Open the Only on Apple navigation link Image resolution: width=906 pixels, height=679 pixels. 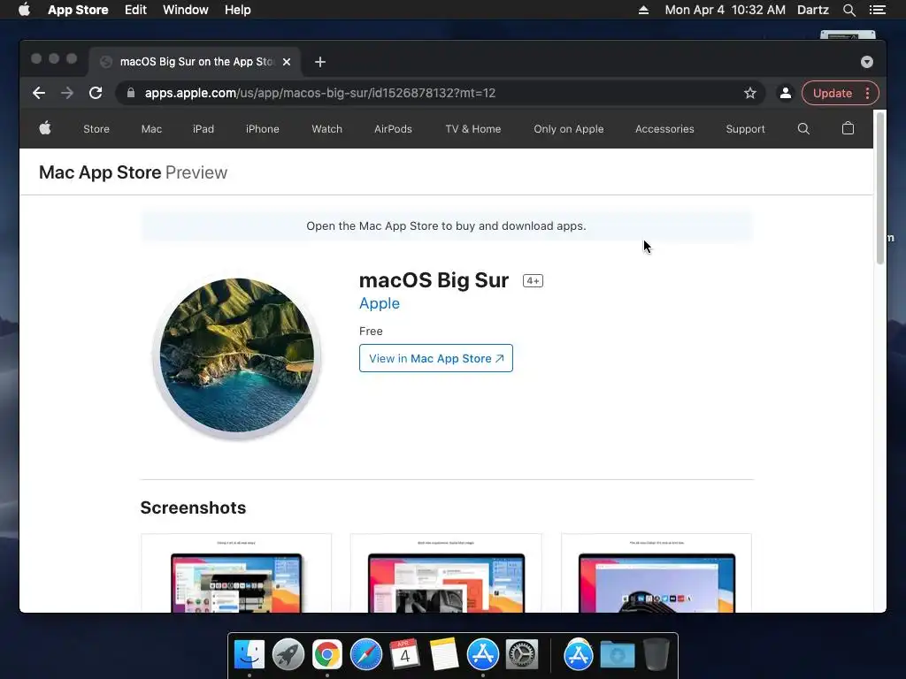point(569,129)
